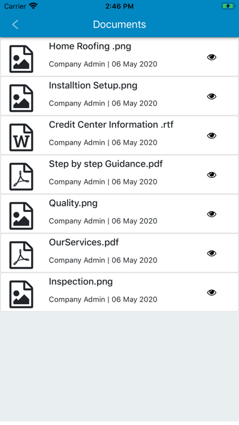Screen dimensions: 239x425
Task: Click the Word file icon for Credit Center Information
Action: 21,137
